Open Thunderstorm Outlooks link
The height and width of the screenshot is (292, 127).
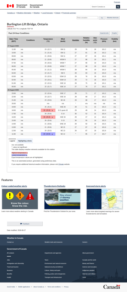coord(55,186)
